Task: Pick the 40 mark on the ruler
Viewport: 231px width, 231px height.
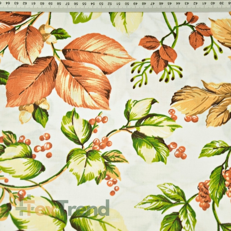Action: point(213,3)
